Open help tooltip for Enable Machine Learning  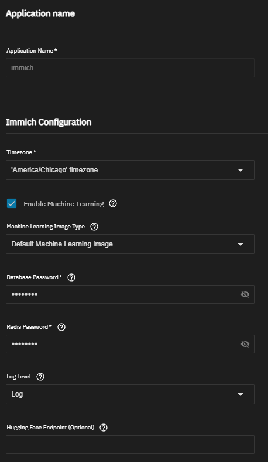113,203
